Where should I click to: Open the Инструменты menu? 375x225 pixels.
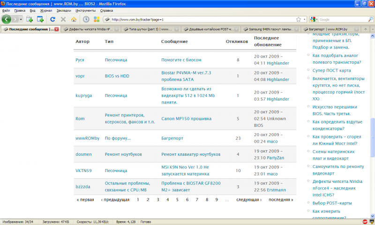(85, 10)
